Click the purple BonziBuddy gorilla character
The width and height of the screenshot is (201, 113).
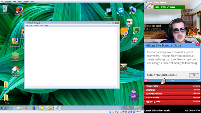coord(134,95)
